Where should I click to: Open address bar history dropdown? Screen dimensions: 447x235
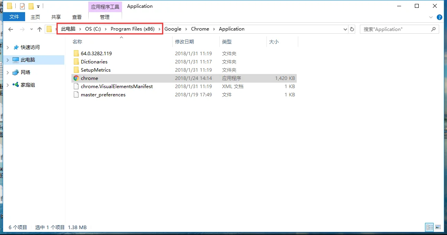tap(345, 29)
